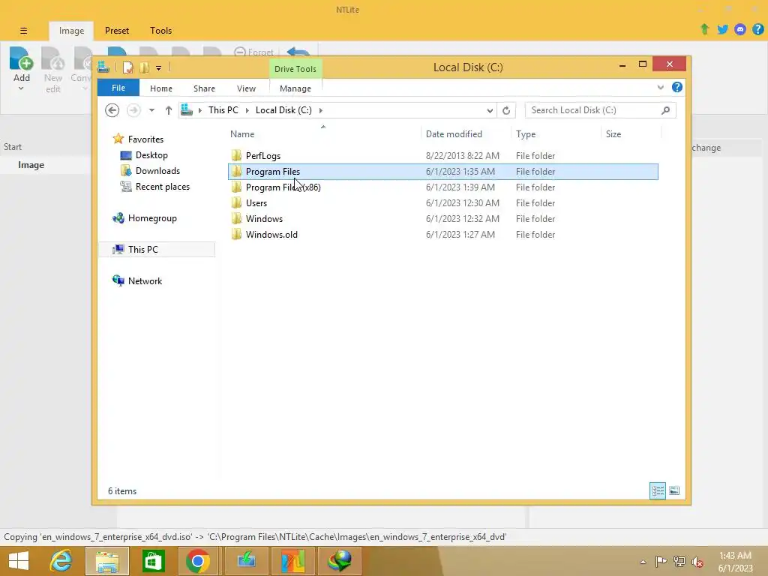Click the Add image icon in NTLite
The width and height of the screenshot is (768, 576).
click(21, 58)
